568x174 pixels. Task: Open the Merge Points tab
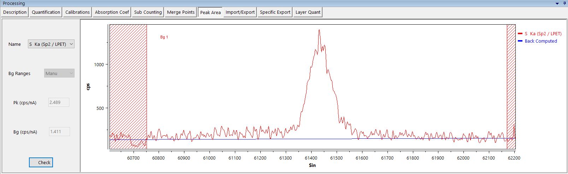tap(181, 12)
